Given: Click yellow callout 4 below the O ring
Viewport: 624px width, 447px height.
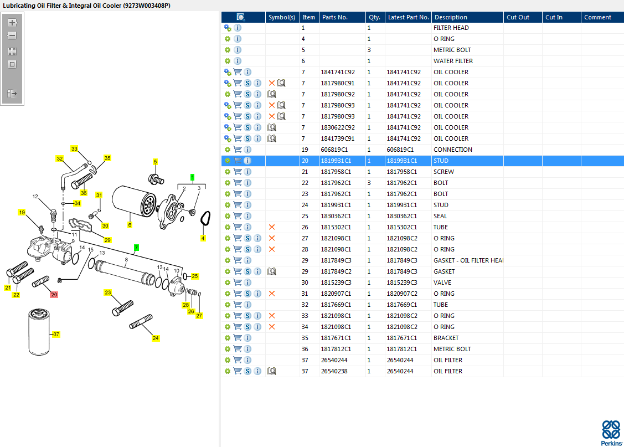Looking at the screenshot, I should [x=203, y=238].
